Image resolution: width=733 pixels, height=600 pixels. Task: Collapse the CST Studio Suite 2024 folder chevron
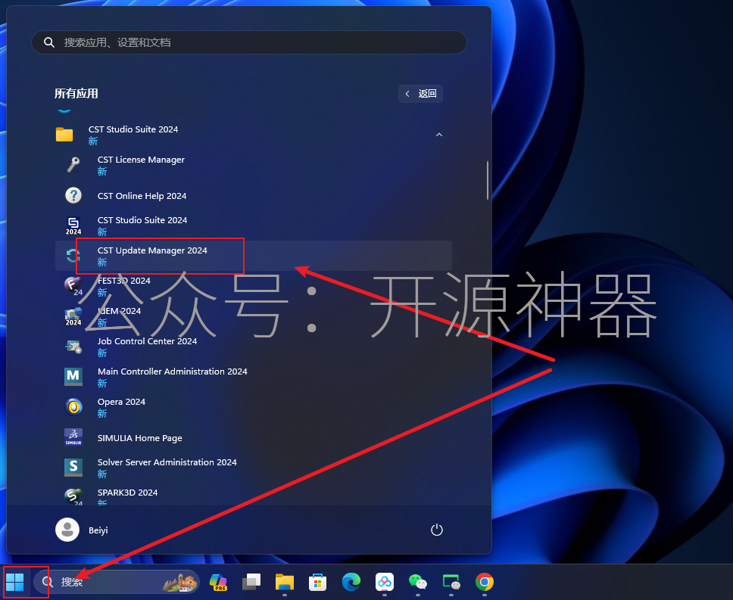coord(439,135)
